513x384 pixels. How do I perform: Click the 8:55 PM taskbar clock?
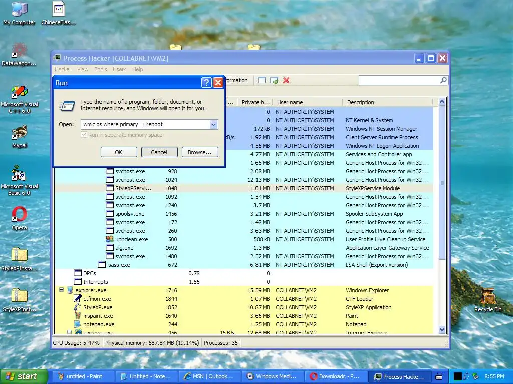[x=494, y=376]
